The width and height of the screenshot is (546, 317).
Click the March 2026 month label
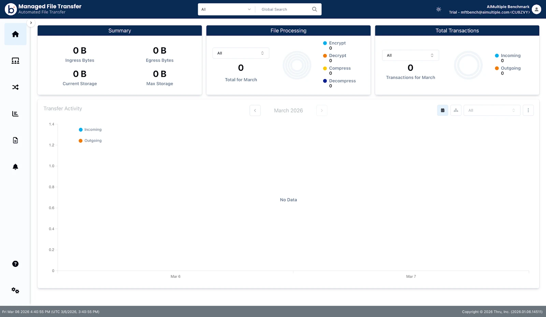pyautogui.click(x=288, y=111)
